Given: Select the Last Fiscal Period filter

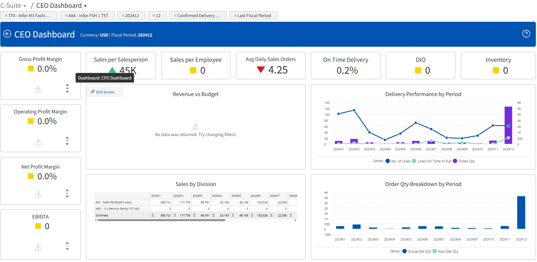Looking at the screenshot, I should pos(253,15).
